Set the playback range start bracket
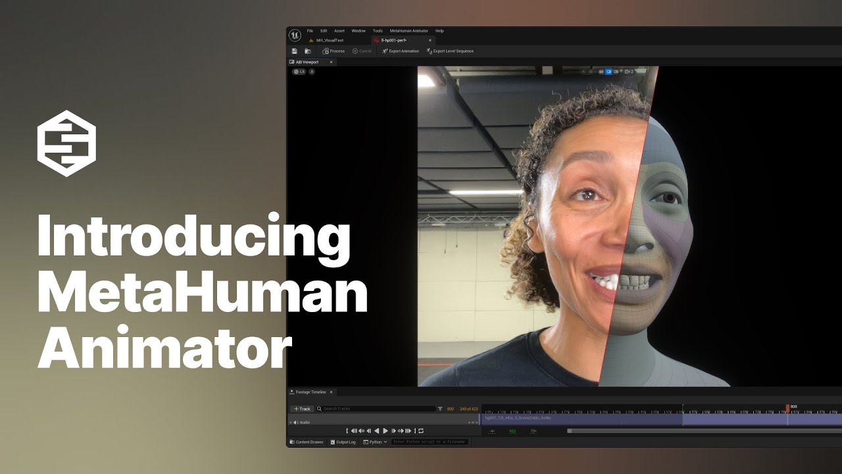 point(347,431)
